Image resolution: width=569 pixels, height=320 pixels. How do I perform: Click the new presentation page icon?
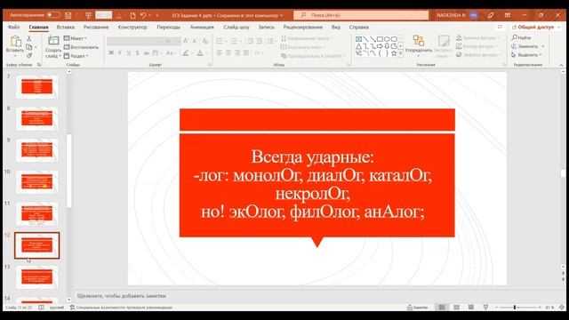132,15
